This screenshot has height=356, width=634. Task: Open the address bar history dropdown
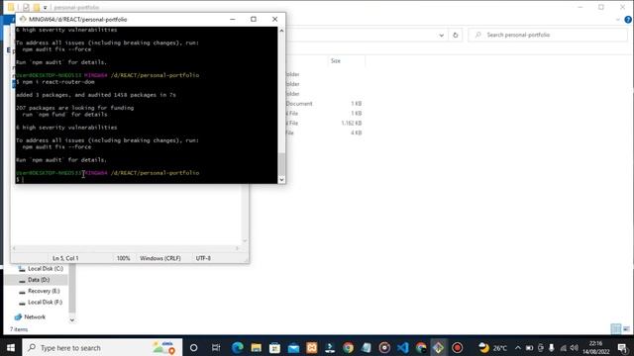[x=441, y=36]
